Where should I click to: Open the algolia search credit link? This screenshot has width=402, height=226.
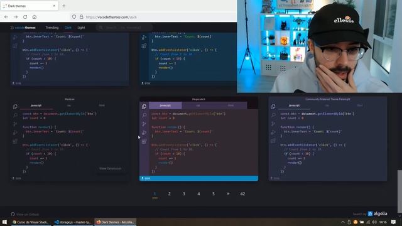pos(378,213)
